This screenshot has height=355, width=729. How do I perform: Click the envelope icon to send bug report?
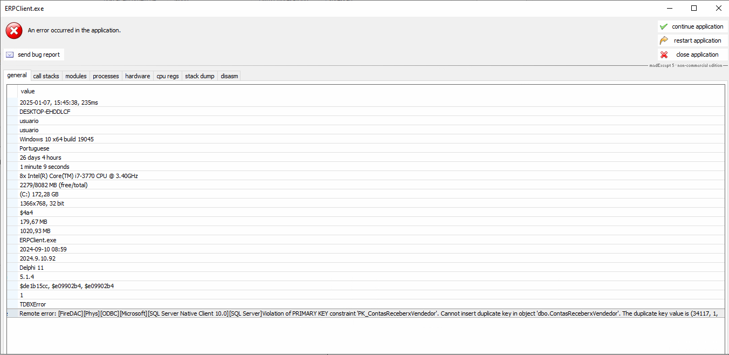click(10, 54)
